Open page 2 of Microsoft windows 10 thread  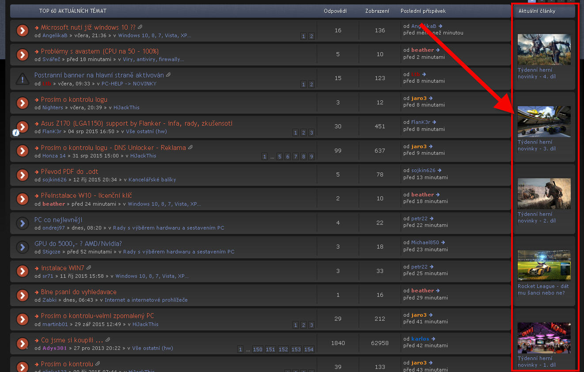(x=311, y=36)
